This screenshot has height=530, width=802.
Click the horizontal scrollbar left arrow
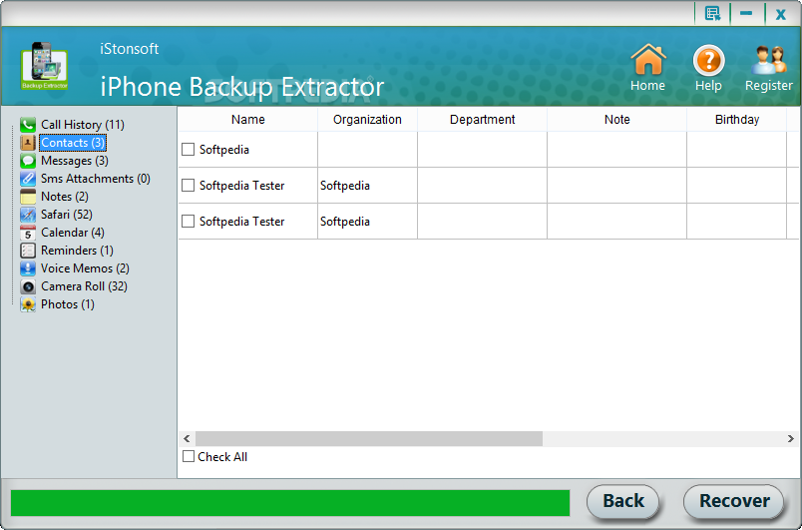pos(187,438)
